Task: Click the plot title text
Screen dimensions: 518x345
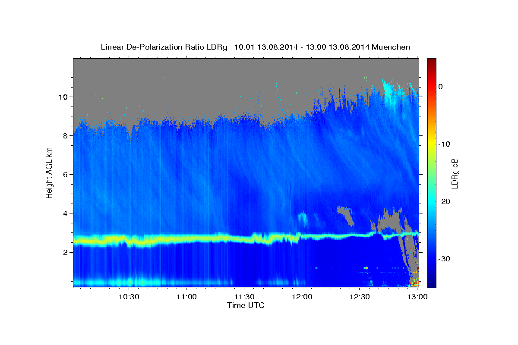Action: [255, 47]
